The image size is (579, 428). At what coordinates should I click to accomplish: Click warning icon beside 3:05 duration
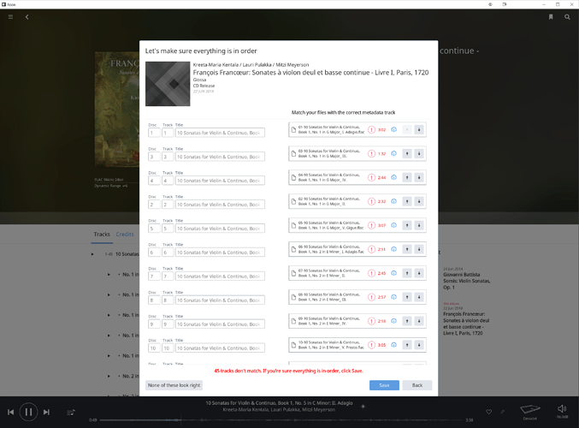tap(371, 345)
